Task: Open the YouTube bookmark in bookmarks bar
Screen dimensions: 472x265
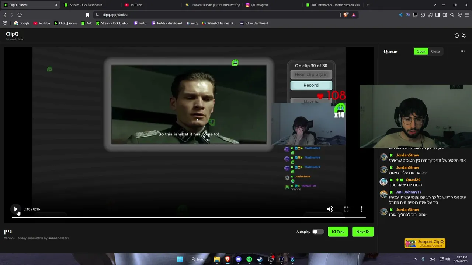Action: point(42,23)
